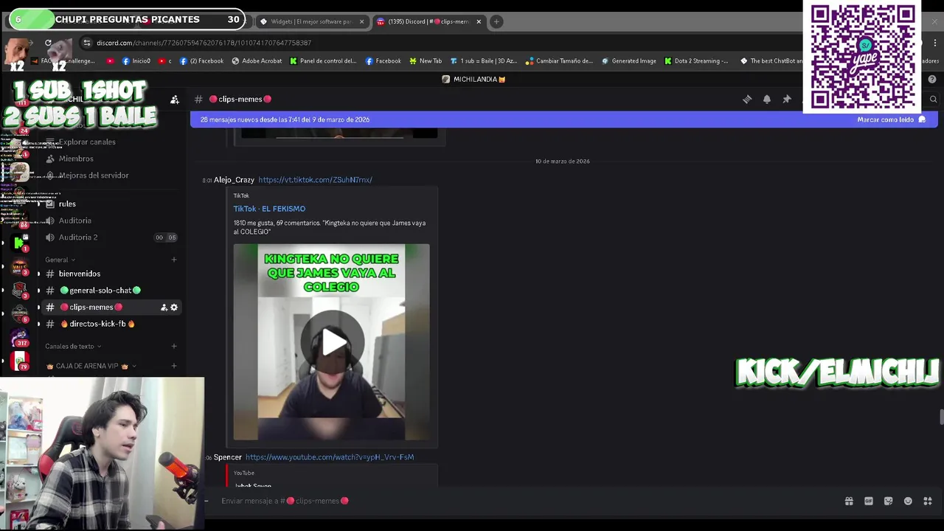The height and width of the screenshot is (531, 944).
Task: Click invite people icon beside server name
Action: 175,99
